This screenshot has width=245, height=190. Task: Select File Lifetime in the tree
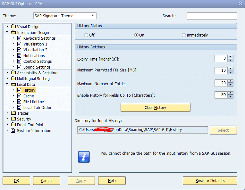(34, 102)
